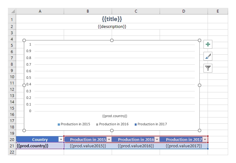Select row 21 header
This screenshot has height=163, width=236.
tap(12, 146)
